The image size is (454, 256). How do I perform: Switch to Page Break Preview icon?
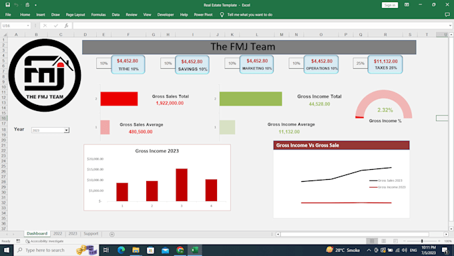(395, 241)
